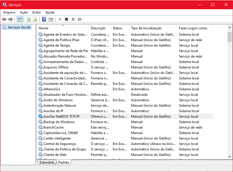
Task: Toggle the show/hide console tree button
Action: (20, 19)
